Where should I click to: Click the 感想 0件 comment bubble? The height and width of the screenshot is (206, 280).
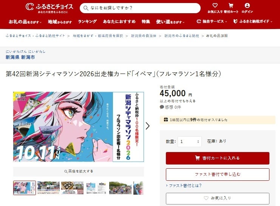tap(170, 107)
